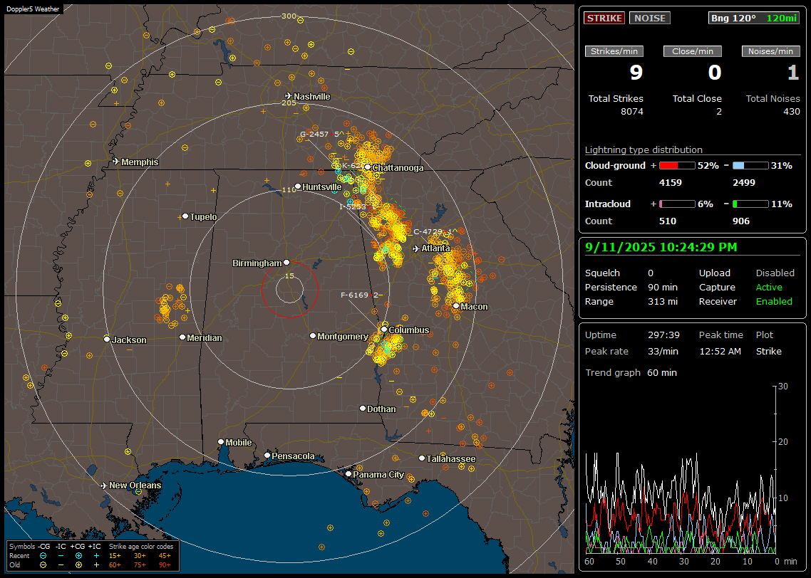Image resolution: width=811 pixels, height=578 pixels.
Task: Click the Capture status Active
Action: tap(768, 287)
